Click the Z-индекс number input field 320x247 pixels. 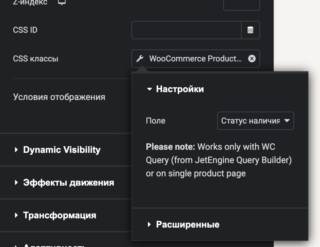pyautogui.click(x=242, y=4)
